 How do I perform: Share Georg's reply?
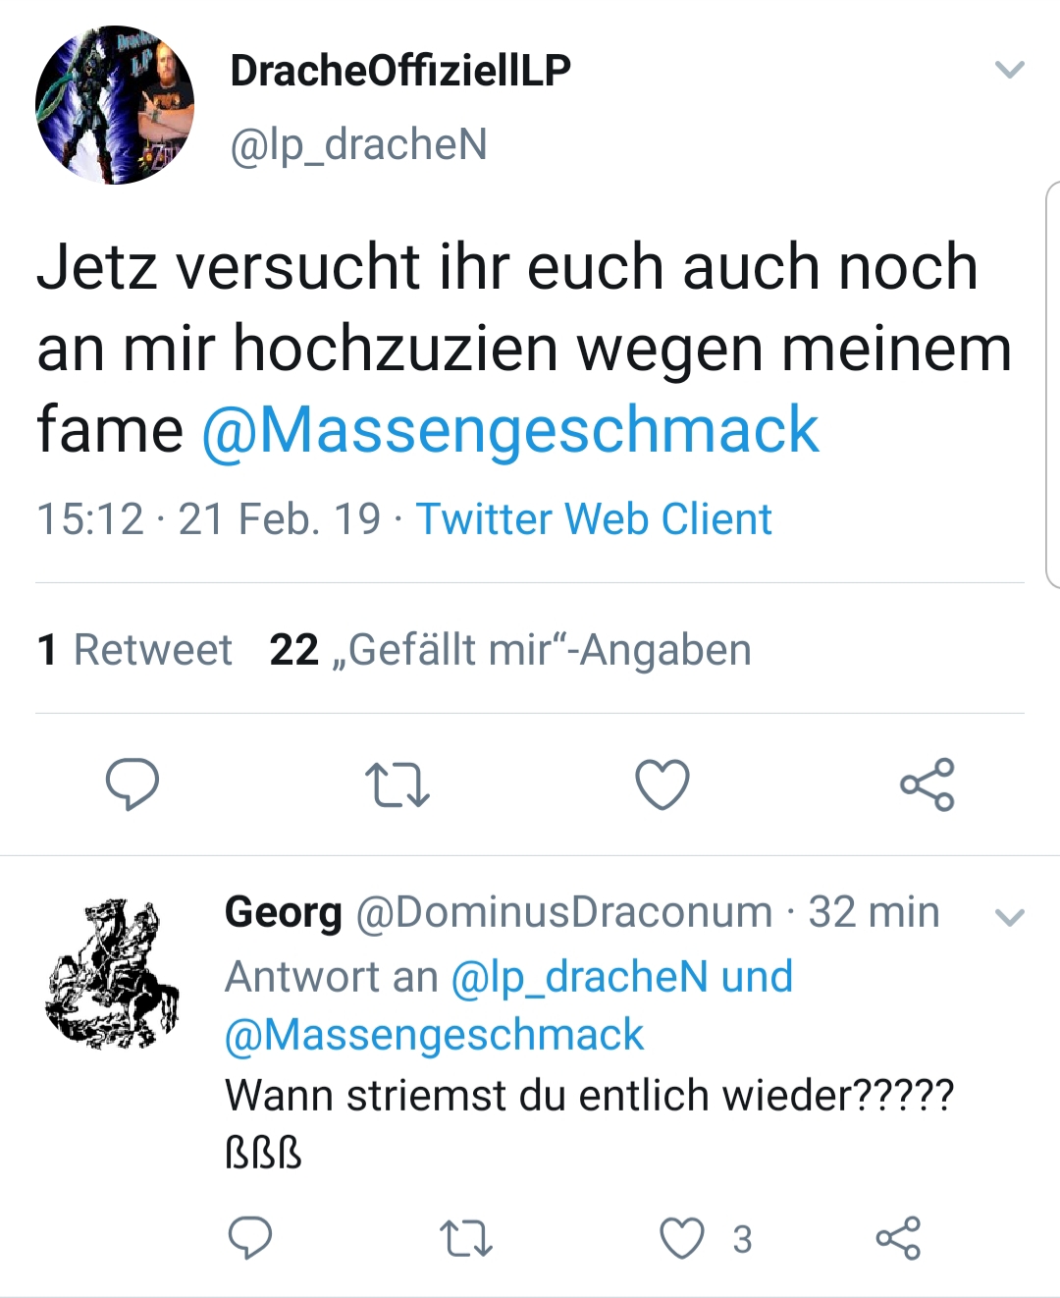click(898, 1238)
